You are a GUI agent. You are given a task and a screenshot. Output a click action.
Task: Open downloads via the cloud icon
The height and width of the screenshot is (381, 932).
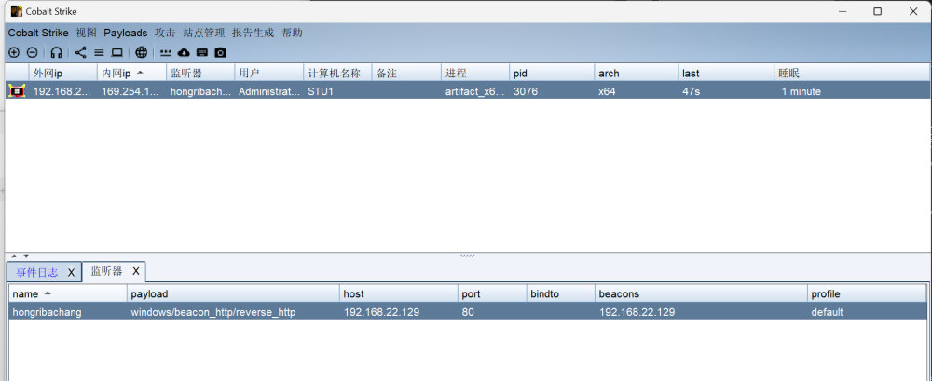pyautogui.click(x=184, y=53)
